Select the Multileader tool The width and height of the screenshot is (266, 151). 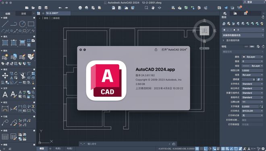coord(5,122)
